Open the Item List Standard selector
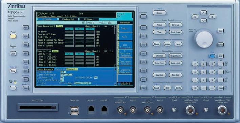The image size is (240, 123). [x=72, y=69]
